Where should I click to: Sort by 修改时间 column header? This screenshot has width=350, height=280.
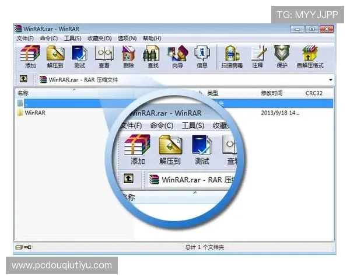pos(271,93)
